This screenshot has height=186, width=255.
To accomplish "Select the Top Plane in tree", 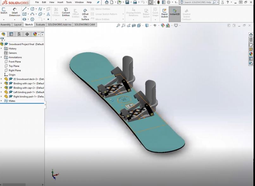I will pos(14,66).
